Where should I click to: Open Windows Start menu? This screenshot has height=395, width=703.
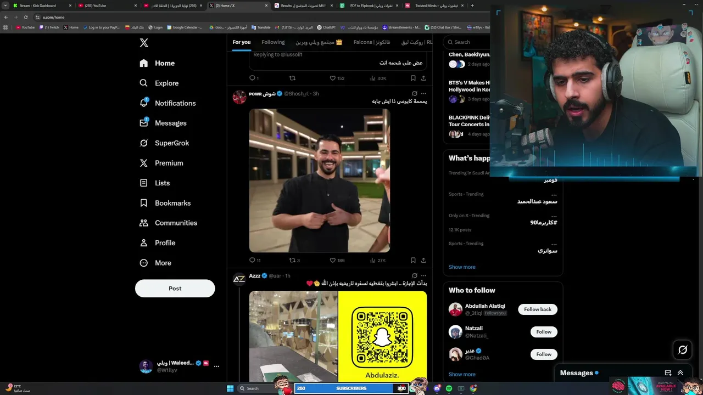(x=230, y=388)
